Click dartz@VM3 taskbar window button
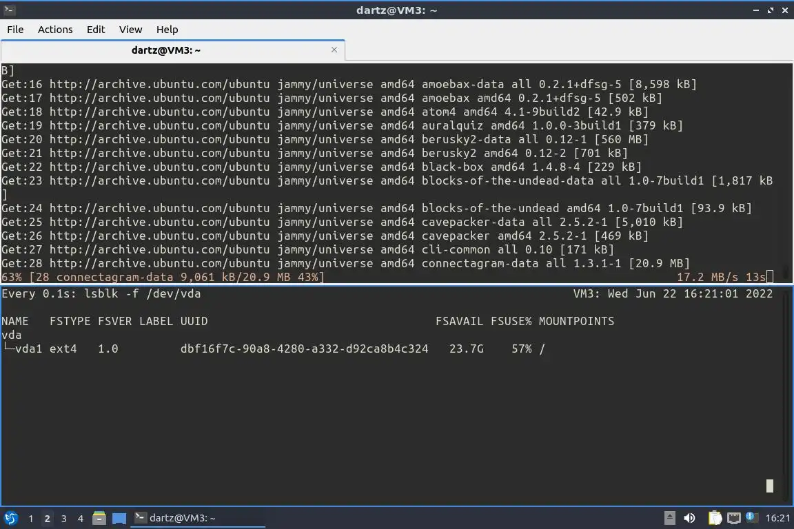The image size is (794, 529). (198, 518)
